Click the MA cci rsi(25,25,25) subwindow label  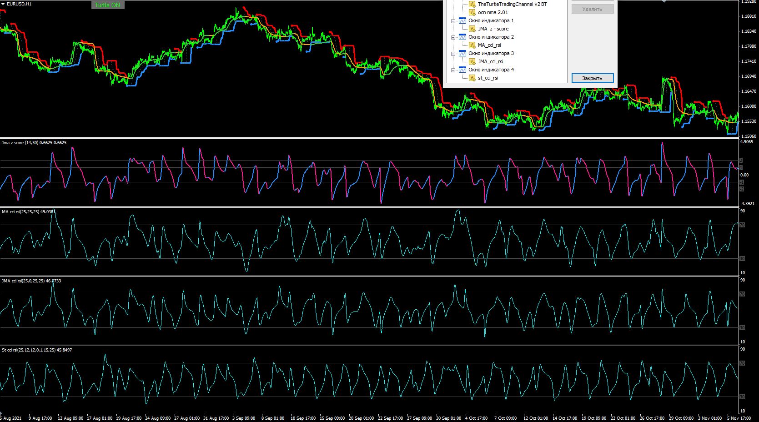pos(20,211)
